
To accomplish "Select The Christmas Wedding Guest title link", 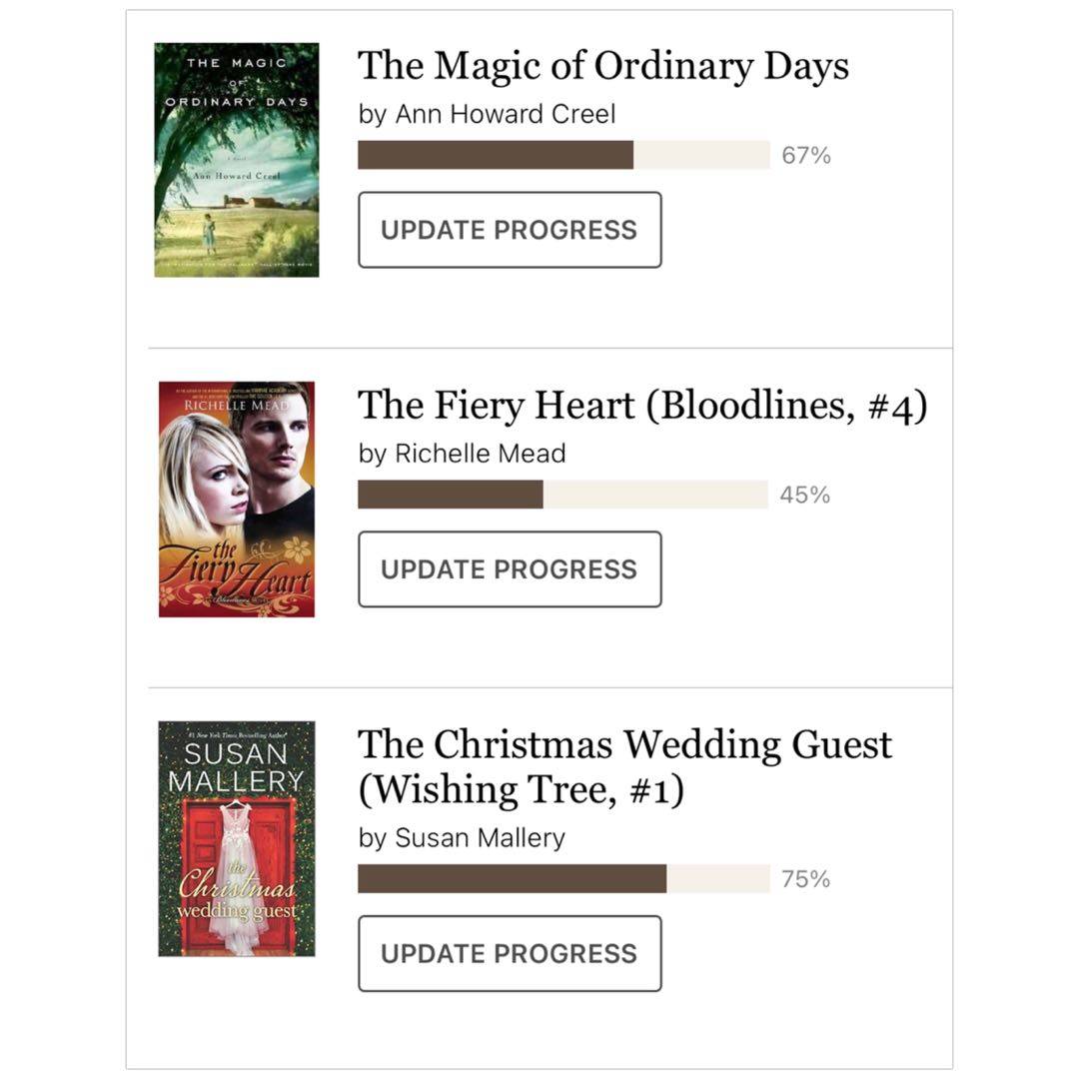I will [x=624, y=767].
